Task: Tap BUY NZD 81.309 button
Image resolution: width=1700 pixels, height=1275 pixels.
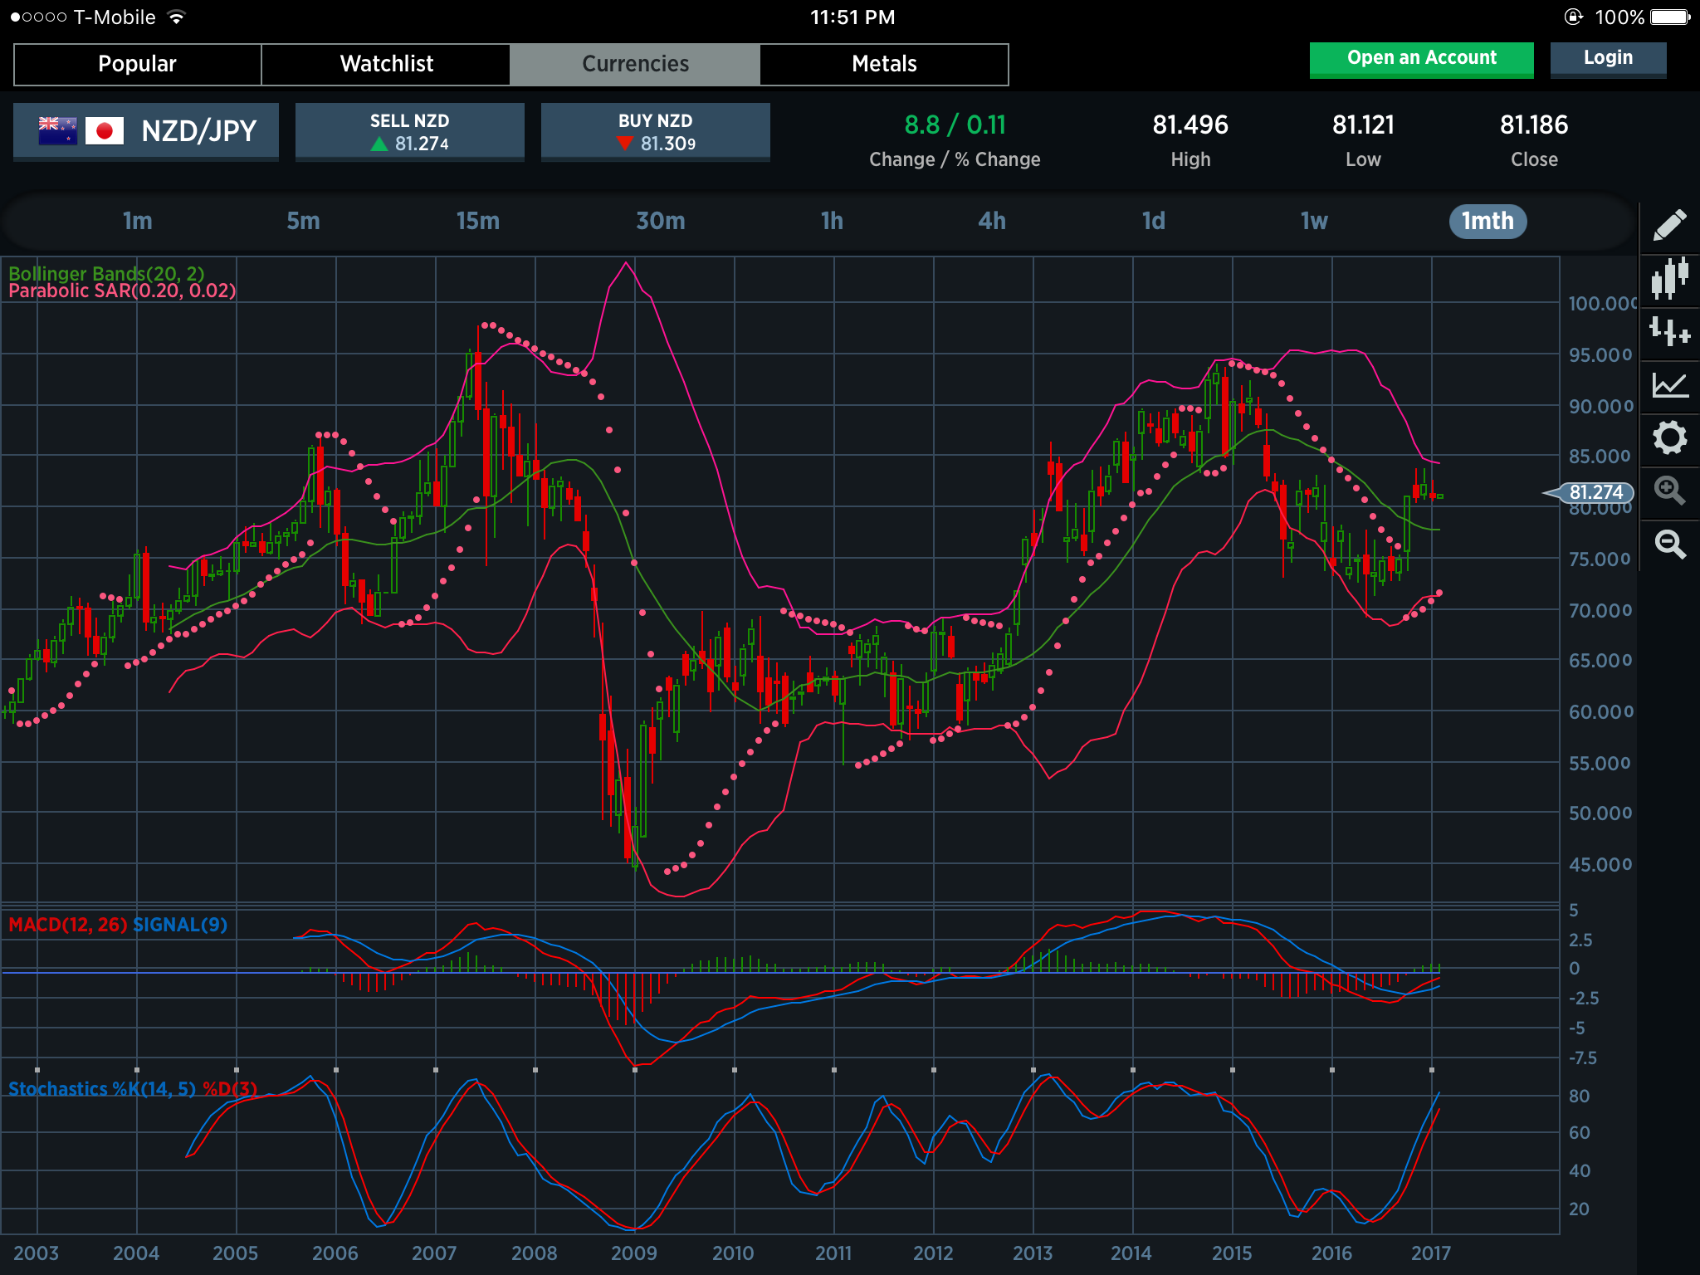Action: click(656, 131)
